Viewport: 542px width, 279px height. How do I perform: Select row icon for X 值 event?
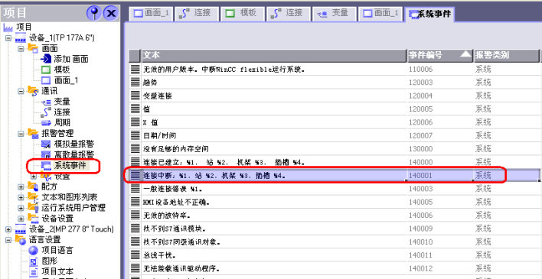click(x=135, y=122)
